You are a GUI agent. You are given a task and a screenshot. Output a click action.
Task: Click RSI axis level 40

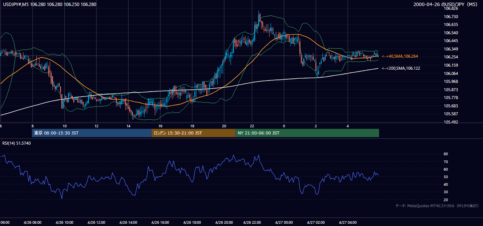pyautogui.click(x=446, y=184)
